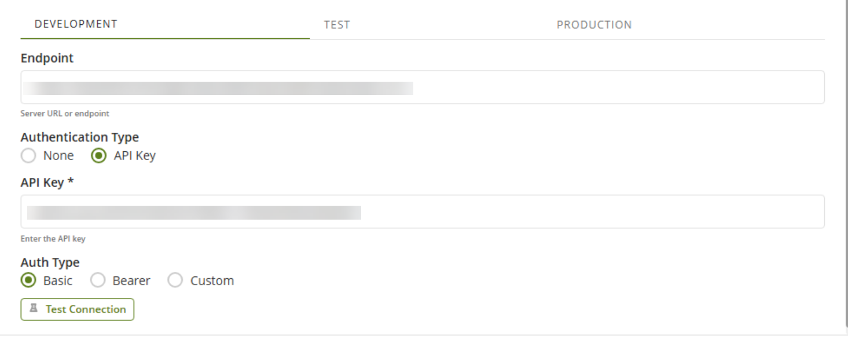848x339 pixels.
Task: Click the Endpoint field label
Action: [x=47, y=58]
